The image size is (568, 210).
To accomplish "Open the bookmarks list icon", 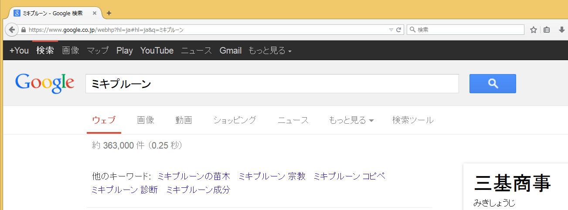I will (547, 30).
